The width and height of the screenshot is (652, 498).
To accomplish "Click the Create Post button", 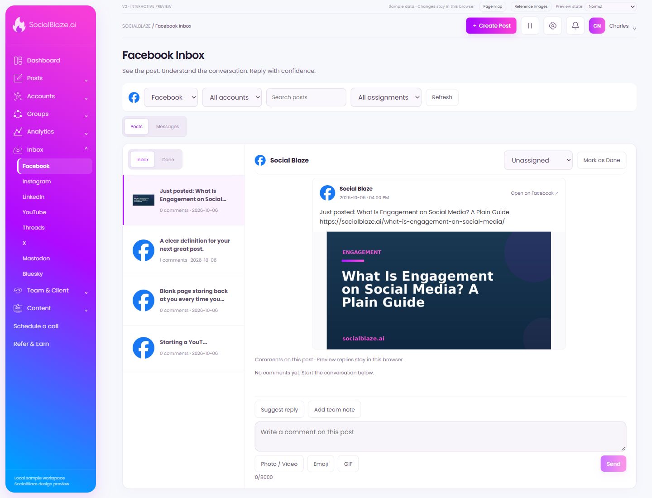I will [x=491, y=26].
